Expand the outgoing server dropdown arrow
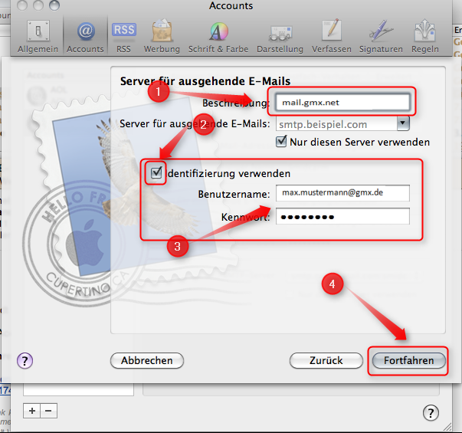 [x=403, y=123]
